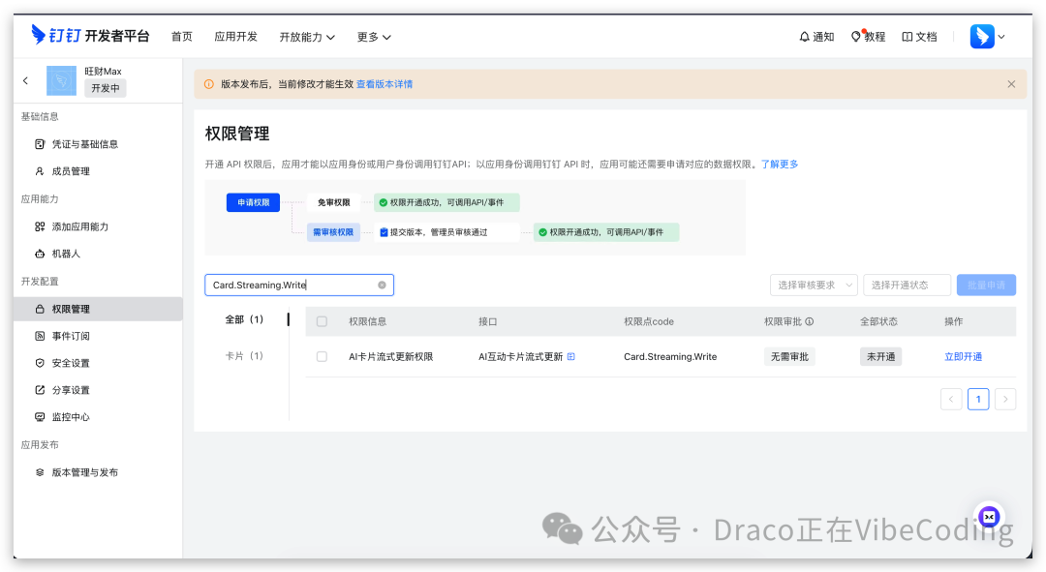The width and height of the screenshot is (1046, 572).
Task: Open the WeChat floating widget bottom right
Action: [988, 517]
